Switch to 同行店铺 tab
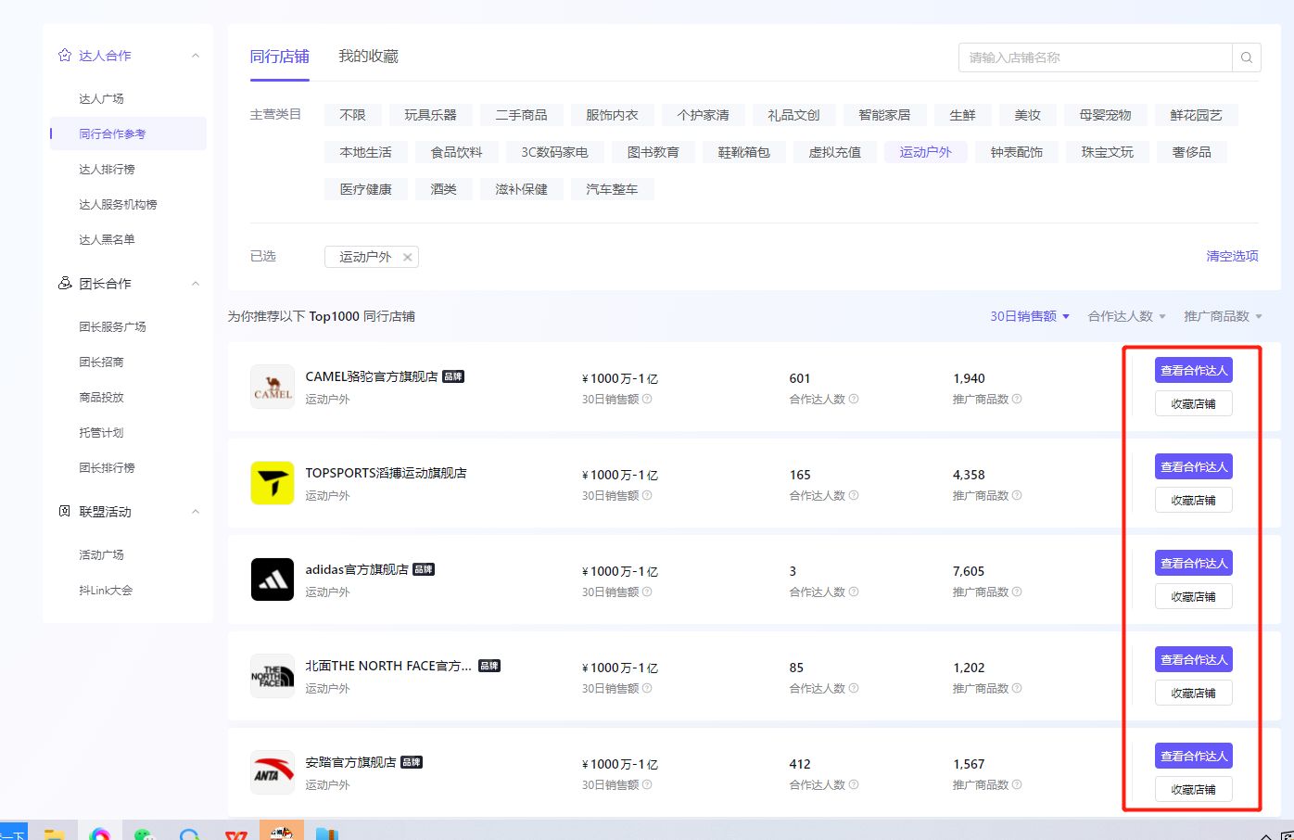1294x840 pixels. [x=280, y=57]
